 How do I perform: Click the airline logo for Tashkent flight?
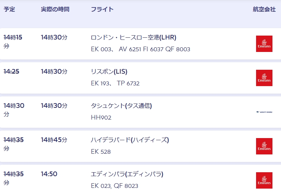pyautogui.click(x=264, y=112)
